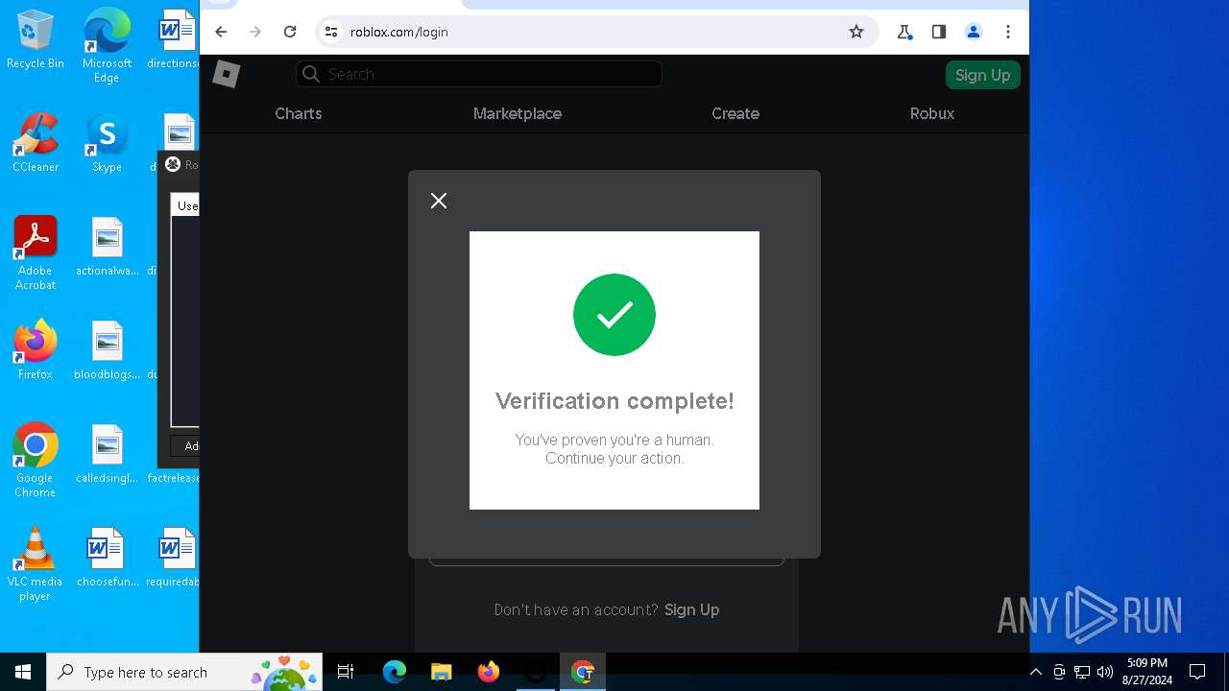Click the green verification checkmark icon
The height and width of the screenshot is (691, 1229).
(x=614, y=315)
